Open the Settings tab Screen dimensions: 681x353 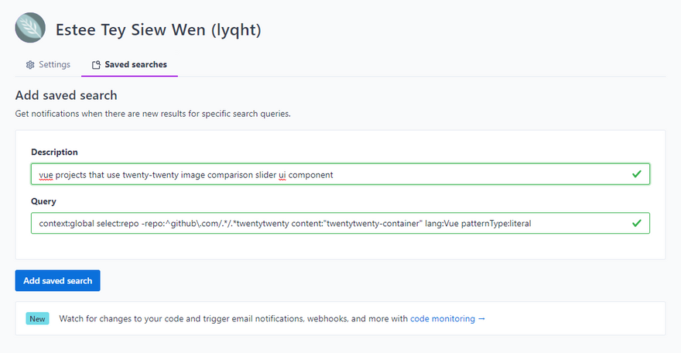point(48,65)
